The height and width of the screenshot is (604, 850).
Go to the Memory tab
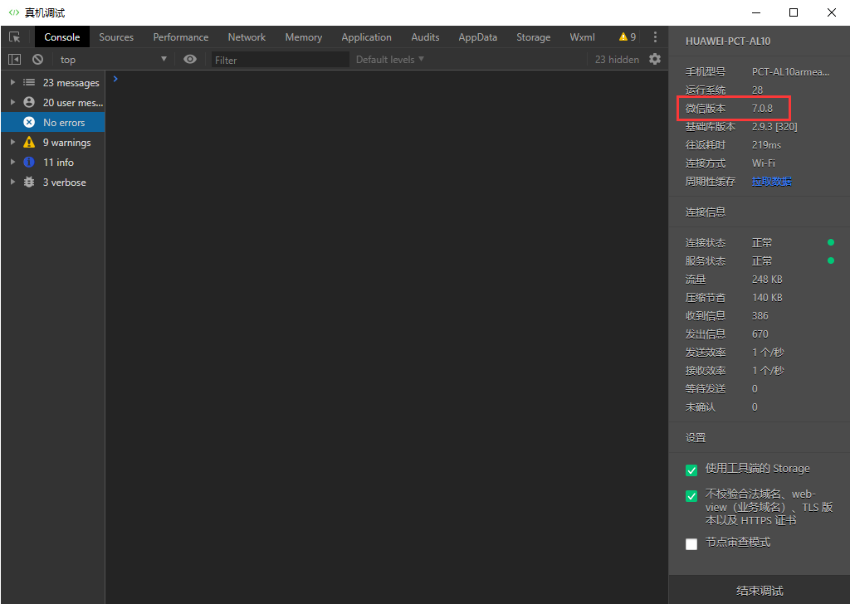click(x=304, y=37)
